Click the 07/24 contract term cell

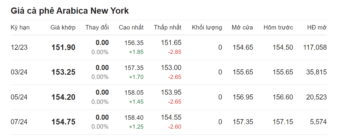point(19,122)
